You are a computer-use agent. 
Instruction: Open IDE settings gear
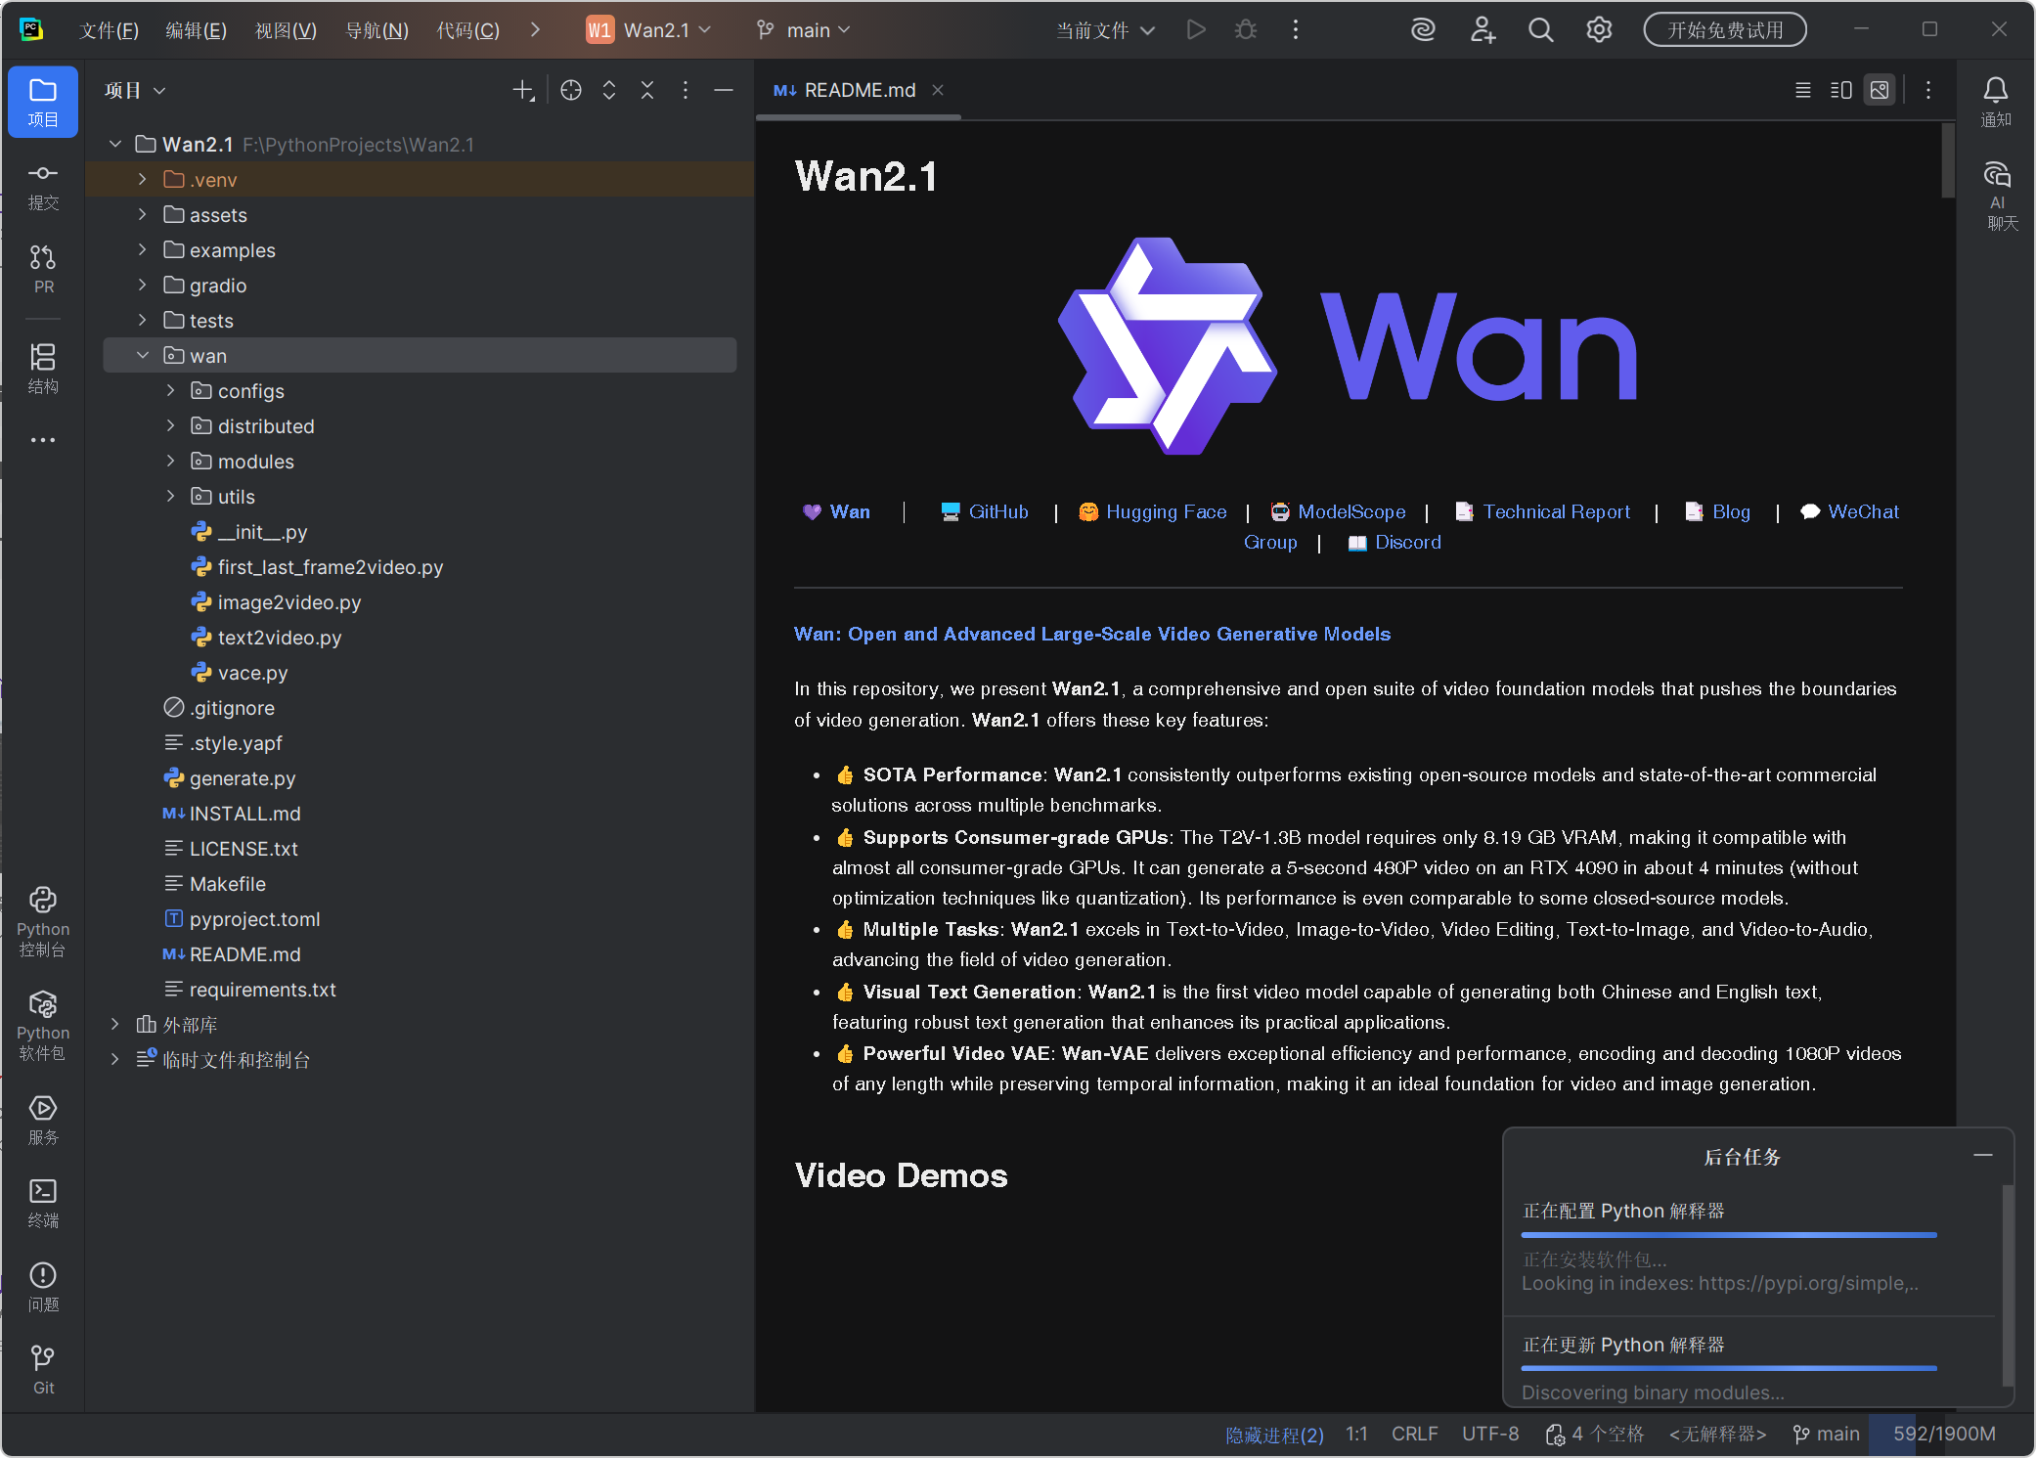[1599, 30]
